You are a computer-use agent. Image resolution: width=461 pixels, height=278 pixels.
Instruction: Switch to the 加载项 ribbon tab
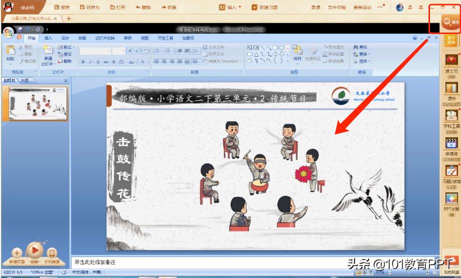coord(188,38)
